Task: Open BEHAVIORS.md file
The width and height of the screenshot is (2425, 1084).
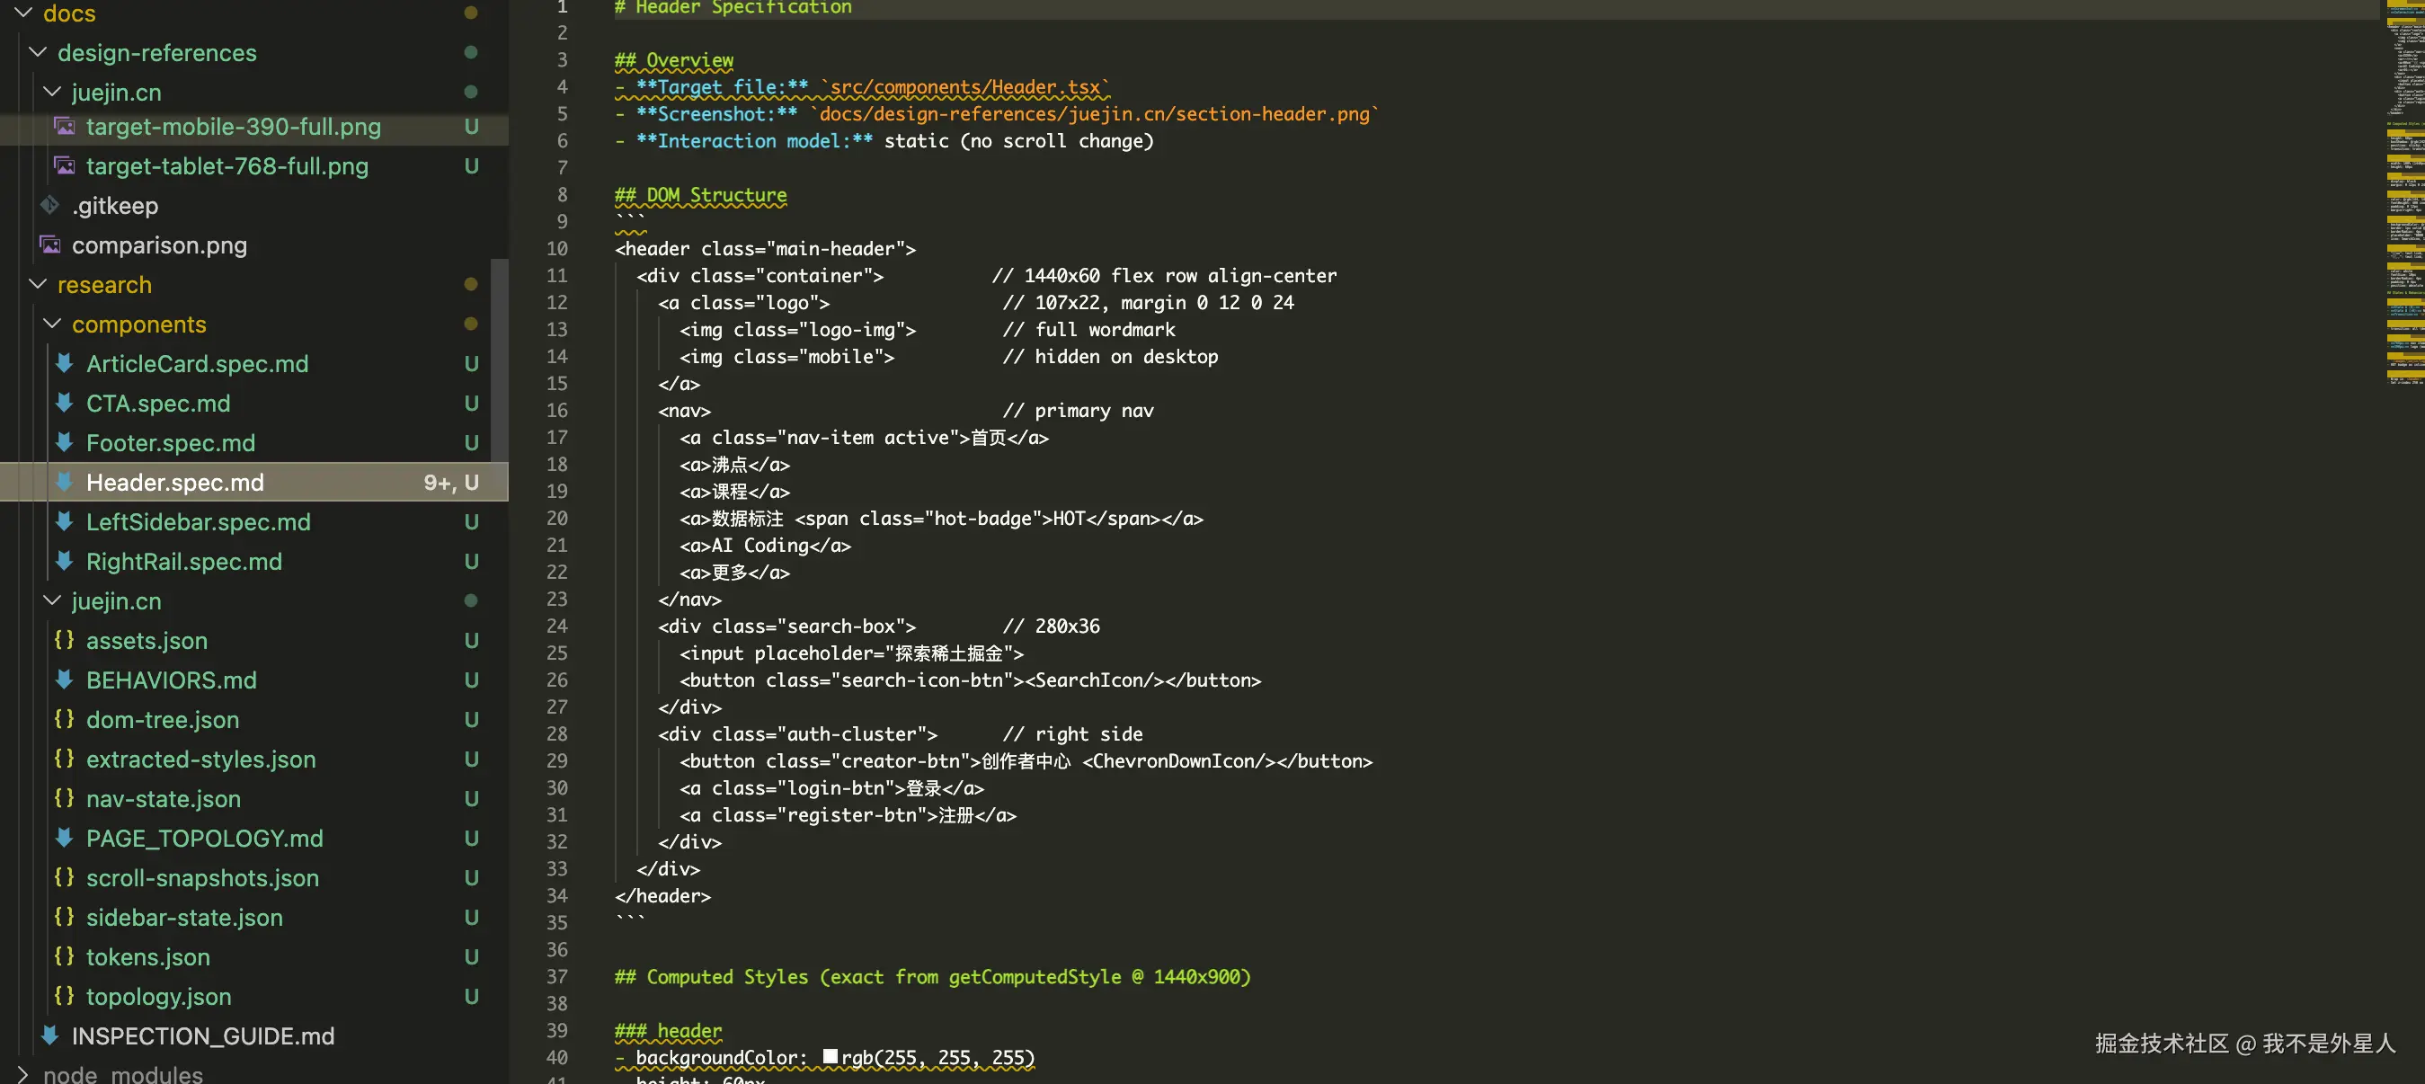Action: coord(172,680)
